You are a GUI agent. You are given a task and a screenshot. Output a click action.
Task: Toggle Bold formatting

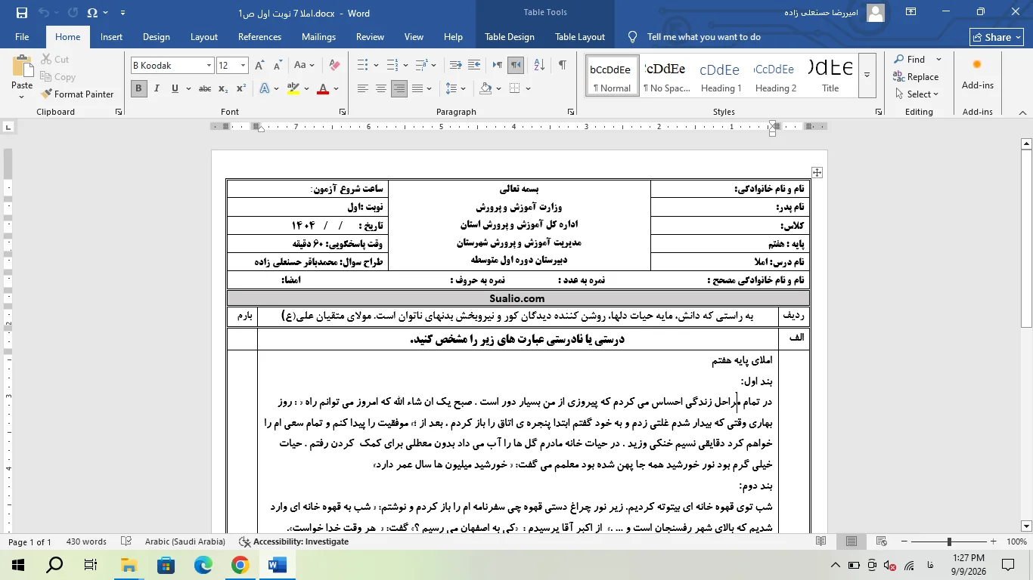tap(138, 88)
